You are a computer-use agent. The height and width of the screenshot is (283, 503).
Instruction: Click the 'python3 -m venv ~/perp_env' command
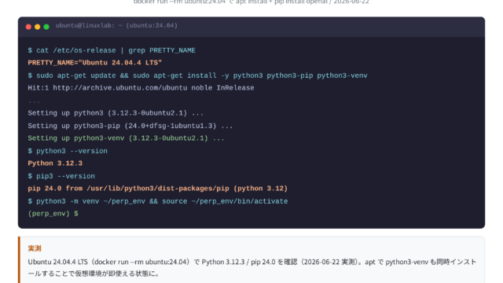[x=158, y=201]
